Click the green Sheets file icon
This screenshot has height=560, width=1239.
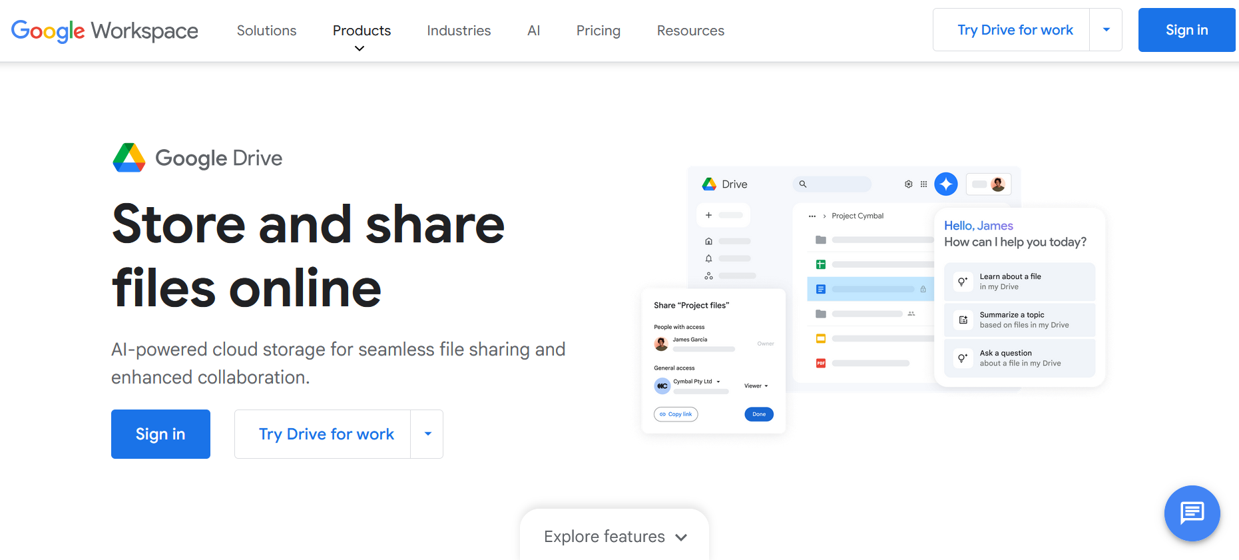[821, 264]
